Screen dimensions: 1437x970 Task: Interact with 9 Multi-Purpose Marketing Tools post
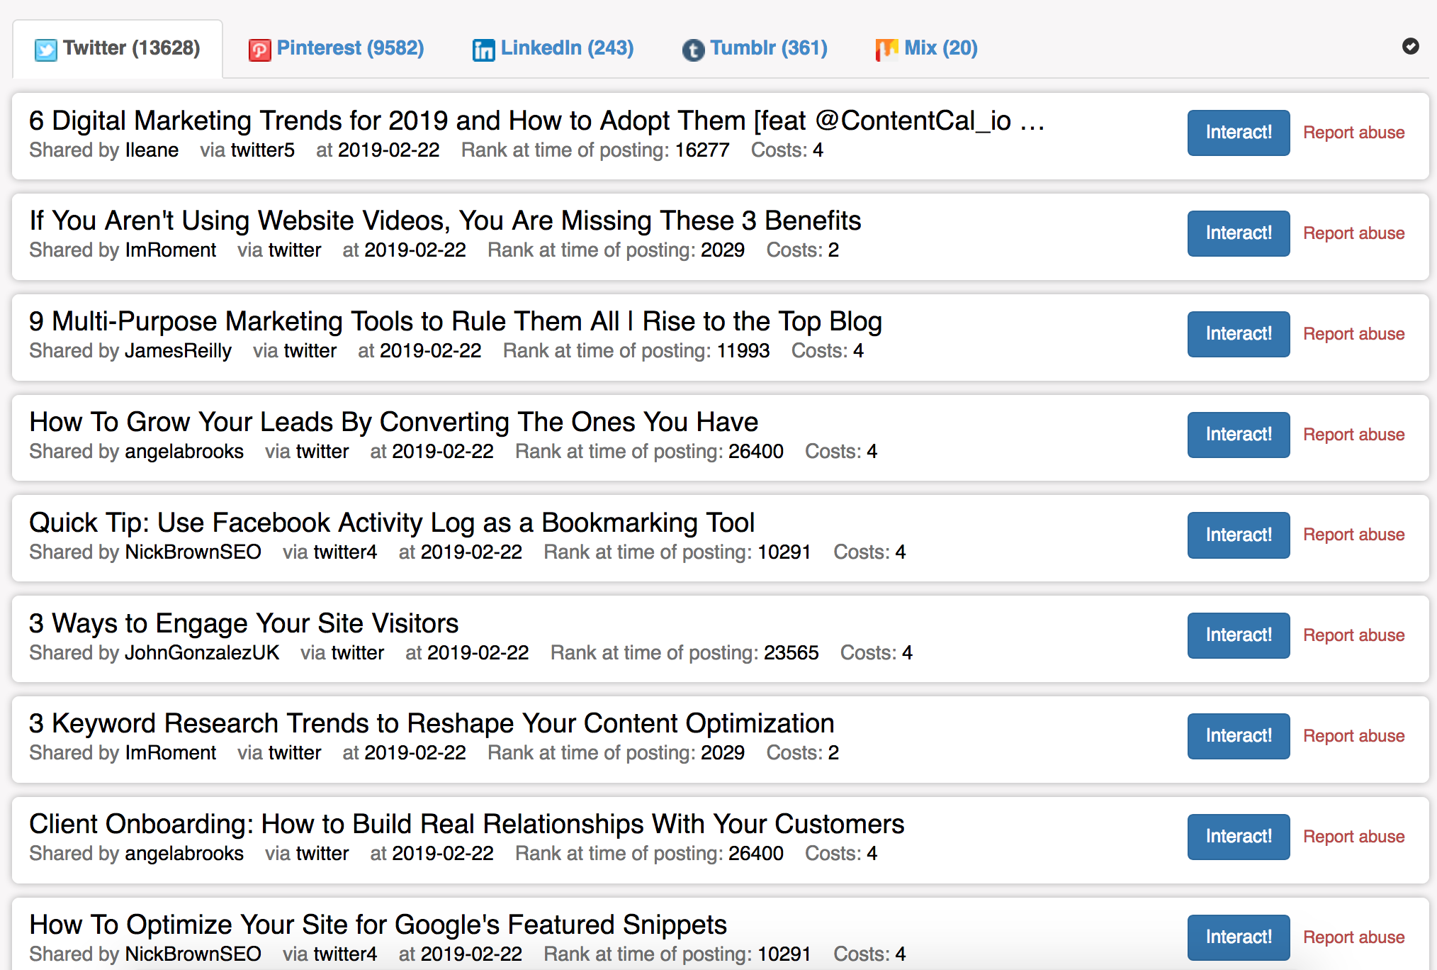1239,334
